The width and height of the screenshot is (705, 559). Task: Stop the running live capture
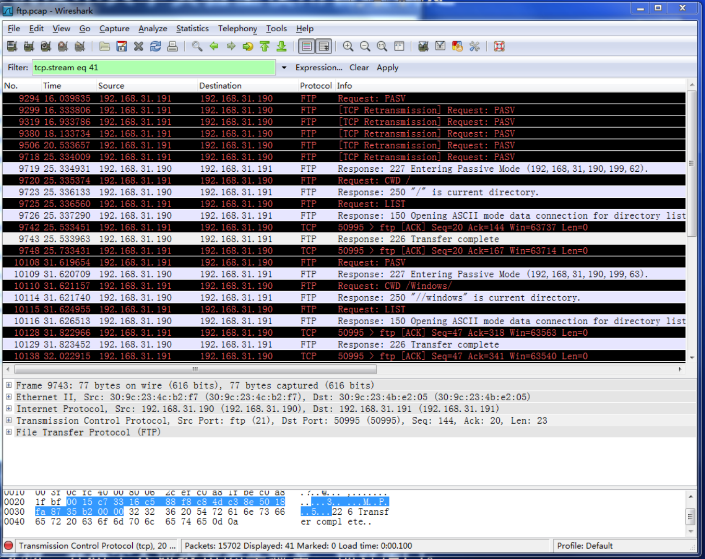tap(63, 46)
